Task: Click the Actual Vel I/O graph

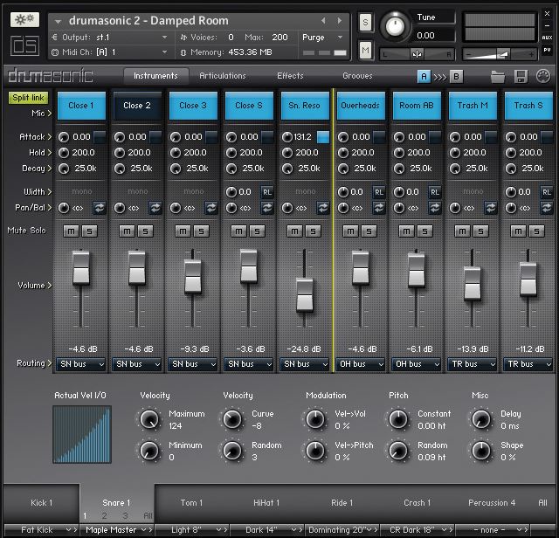Action: coord(82,434)
